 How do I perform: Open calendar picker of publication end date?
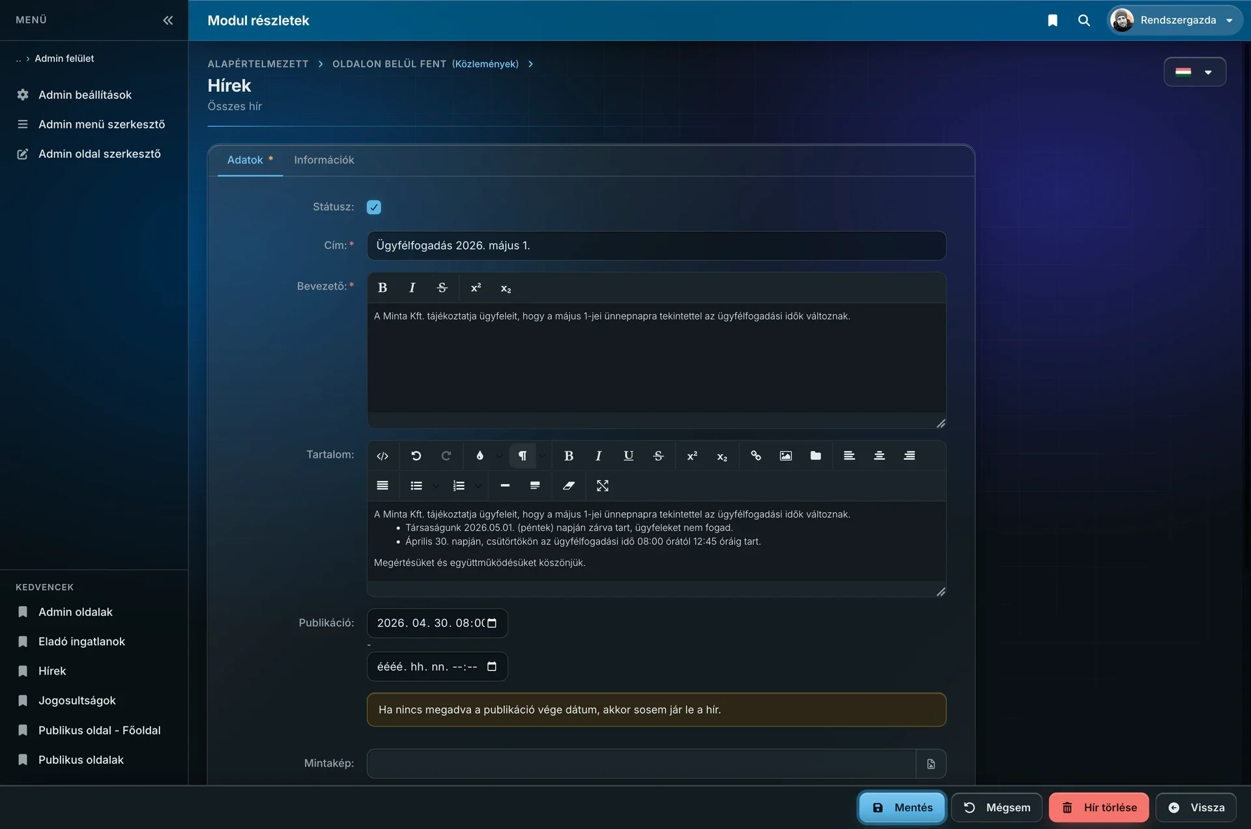tap(492, 667)
